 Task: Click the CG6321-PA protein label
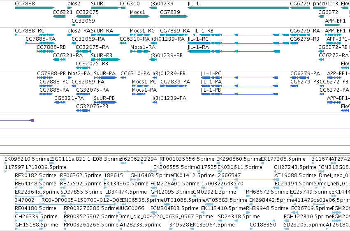coord(69,98)
